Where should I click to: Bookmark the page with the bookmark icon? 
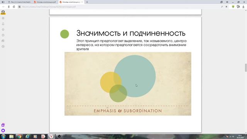pos(227,7)
